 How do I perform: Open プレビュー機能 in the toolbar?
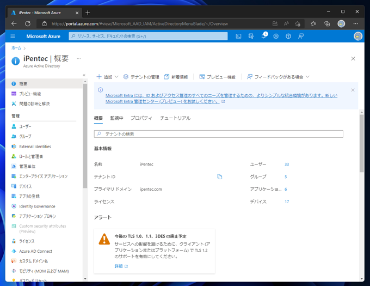[x=217, y=77]
